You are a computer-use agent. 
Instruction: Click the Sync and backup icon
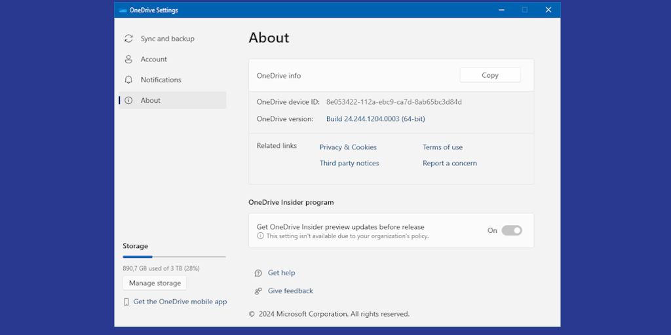pyautogui.click(x=128, y=39)
